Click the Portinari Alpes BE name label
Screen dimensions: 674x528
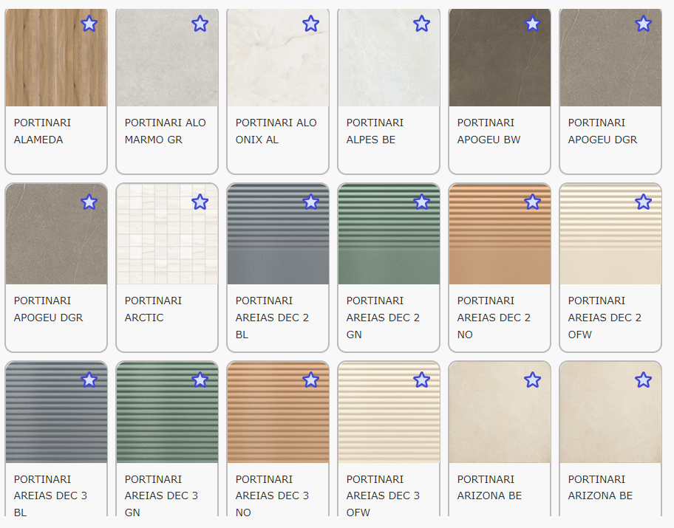tap(375, 131)
